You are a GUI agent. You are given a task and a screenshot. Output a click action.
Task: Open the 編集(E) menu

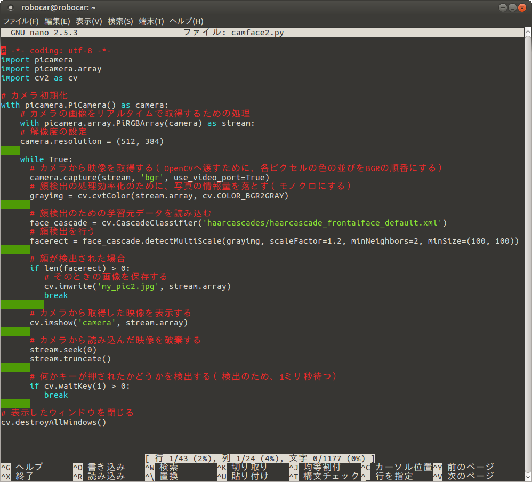click(x=57, y=21)
